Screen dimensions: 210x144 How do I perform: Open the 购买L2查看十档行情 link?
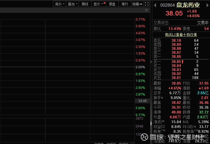(x=181, y=35)
